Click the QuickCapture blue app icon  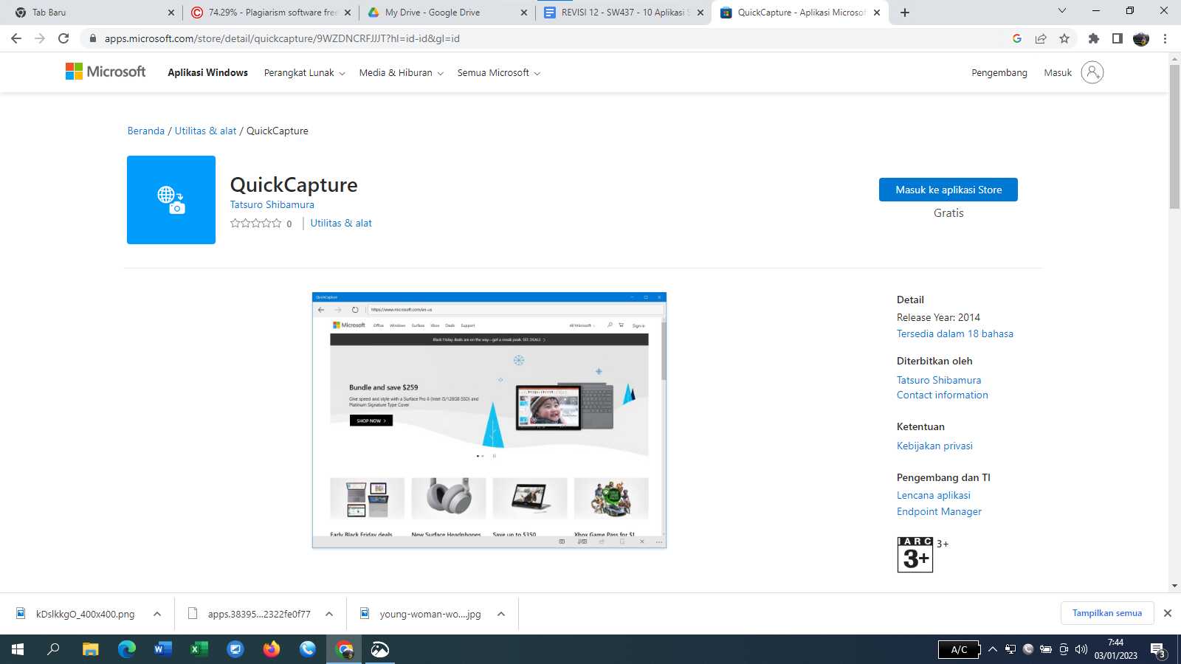pyautogui.click(x=171, y=200)
